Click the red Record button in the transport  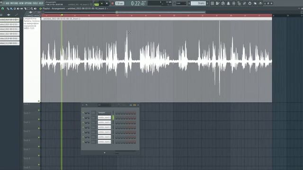click(113, 3)
